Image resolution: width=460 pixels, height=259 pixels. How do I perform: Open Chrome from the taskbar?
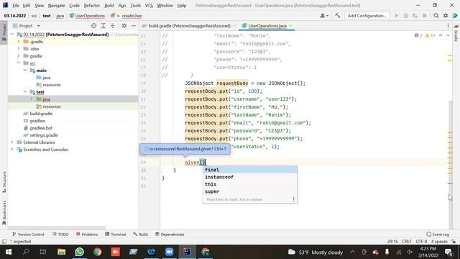coord(98,252)
